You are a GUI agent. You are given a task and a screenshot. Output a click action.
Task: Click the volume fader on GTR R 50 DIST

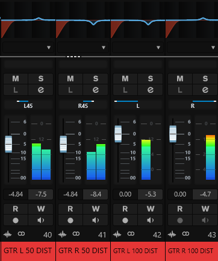[63, 144]
